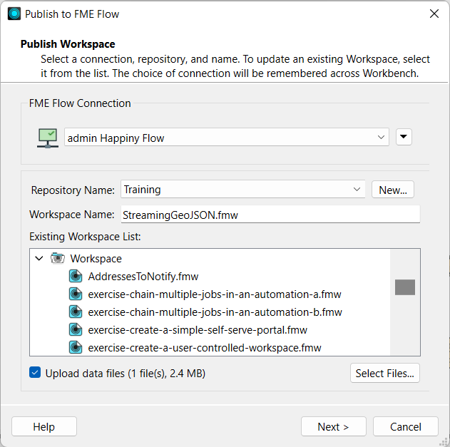Open the Repository Name Training dropdown
Viewport: 450px width, 447px height.
click(242, 189)
